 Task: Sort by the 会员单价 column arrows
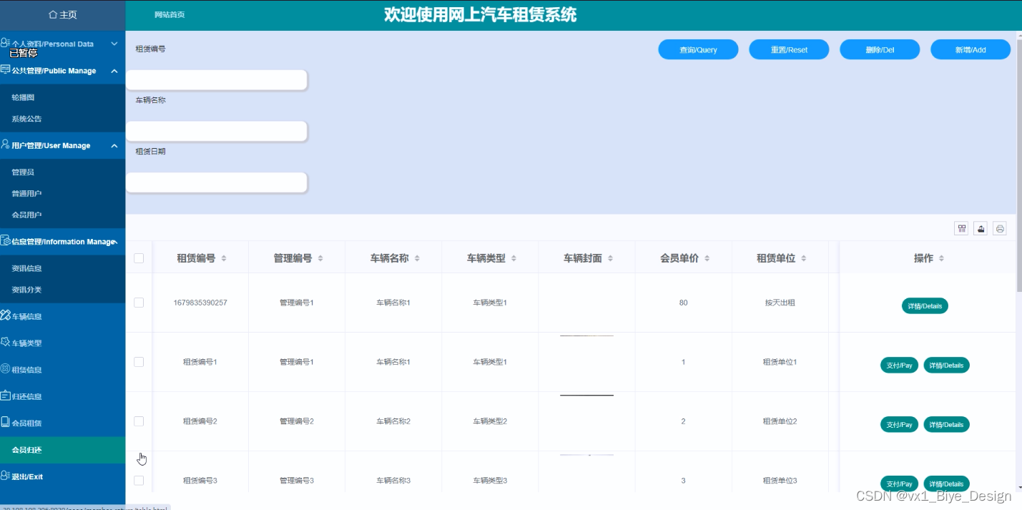(x=707, y=258)
